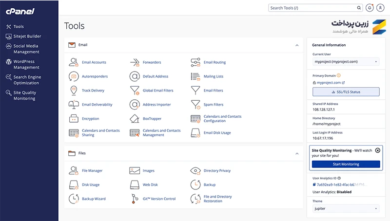Click the Forwarders arrow icon

(135, 62)
